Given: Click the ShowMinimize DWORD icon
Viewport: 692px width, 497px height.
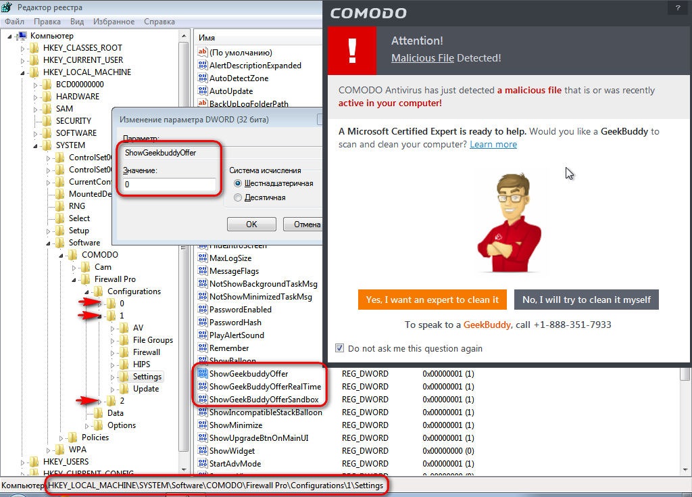Looking at the screenshot, I should click(203, 425).
